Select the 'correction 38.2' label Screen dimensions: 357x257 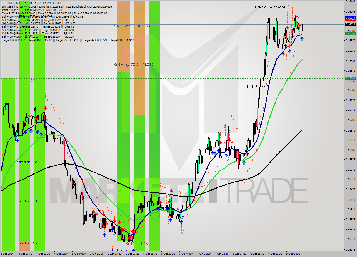(x=27, y=162)
